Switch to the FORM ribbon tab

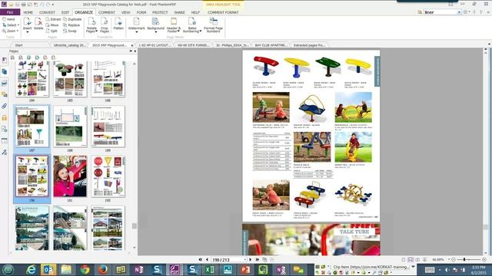tap(141, 12)
